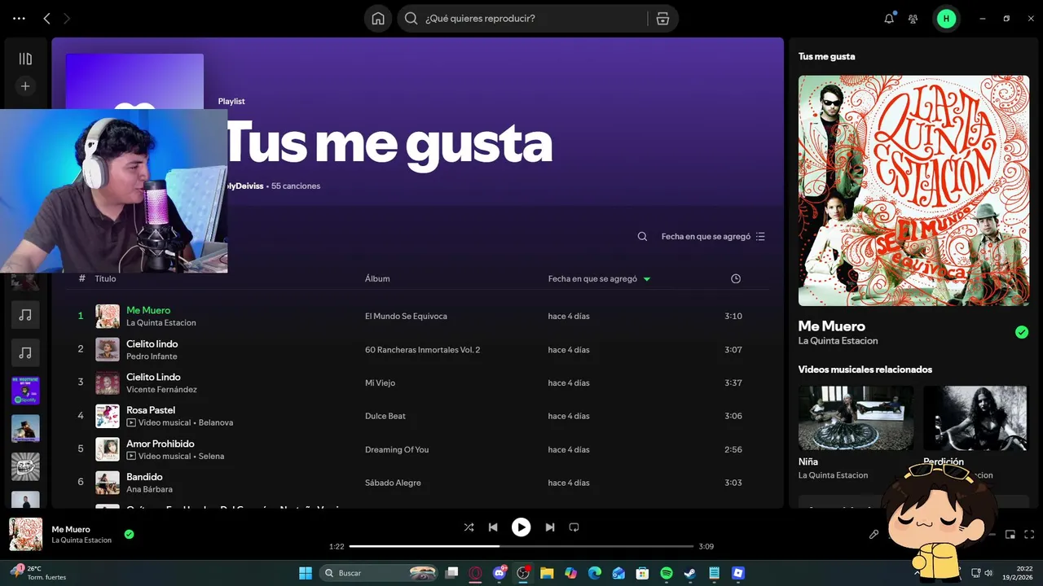Viewport: 1043px width, 586px height.
Task: Open the mini player icon
Action: pyautogui.click(x=1010, y=534)
